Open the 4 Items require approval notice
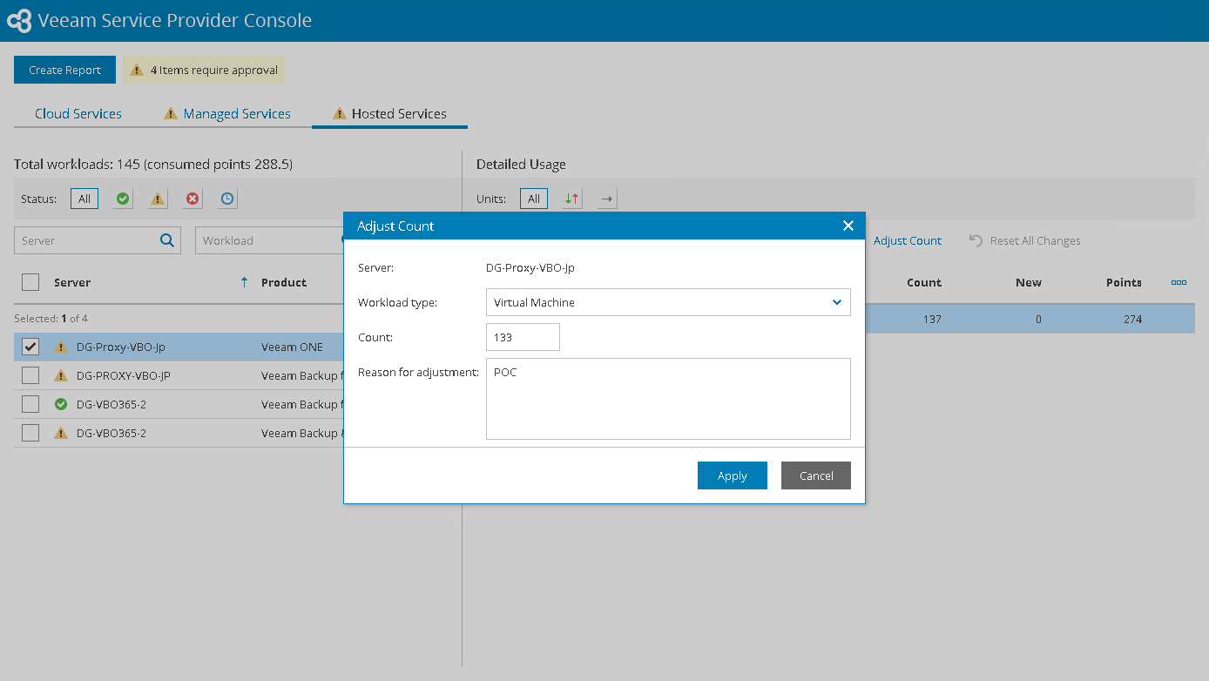 204,70
